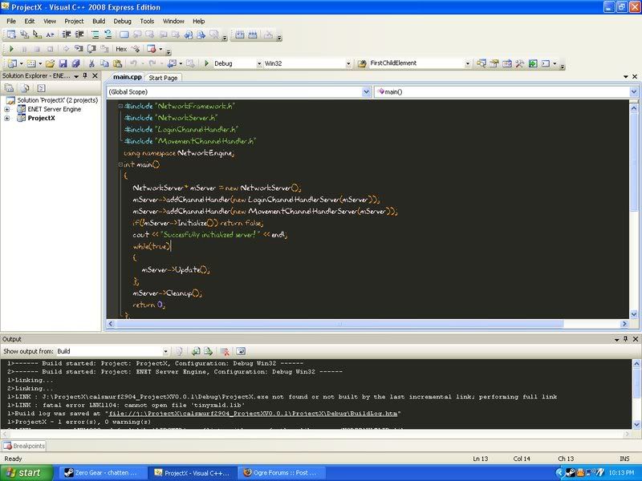Open the main() members dropdown
642x481 pixels.
(634, 92)
